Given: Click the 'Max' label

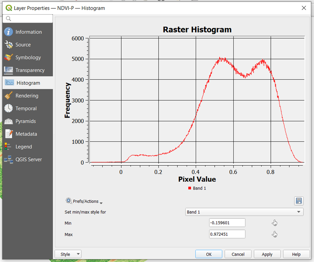Looking at the screenshot, I should pyautogui.click(x=68, y=234).
